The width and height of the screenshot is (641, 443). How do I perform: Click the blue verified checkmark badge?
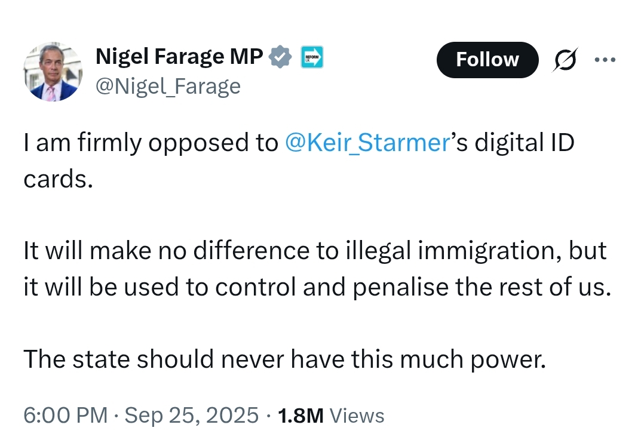(280, 57)
